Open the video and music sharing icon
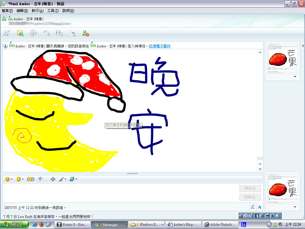 [x=59, y=33]
